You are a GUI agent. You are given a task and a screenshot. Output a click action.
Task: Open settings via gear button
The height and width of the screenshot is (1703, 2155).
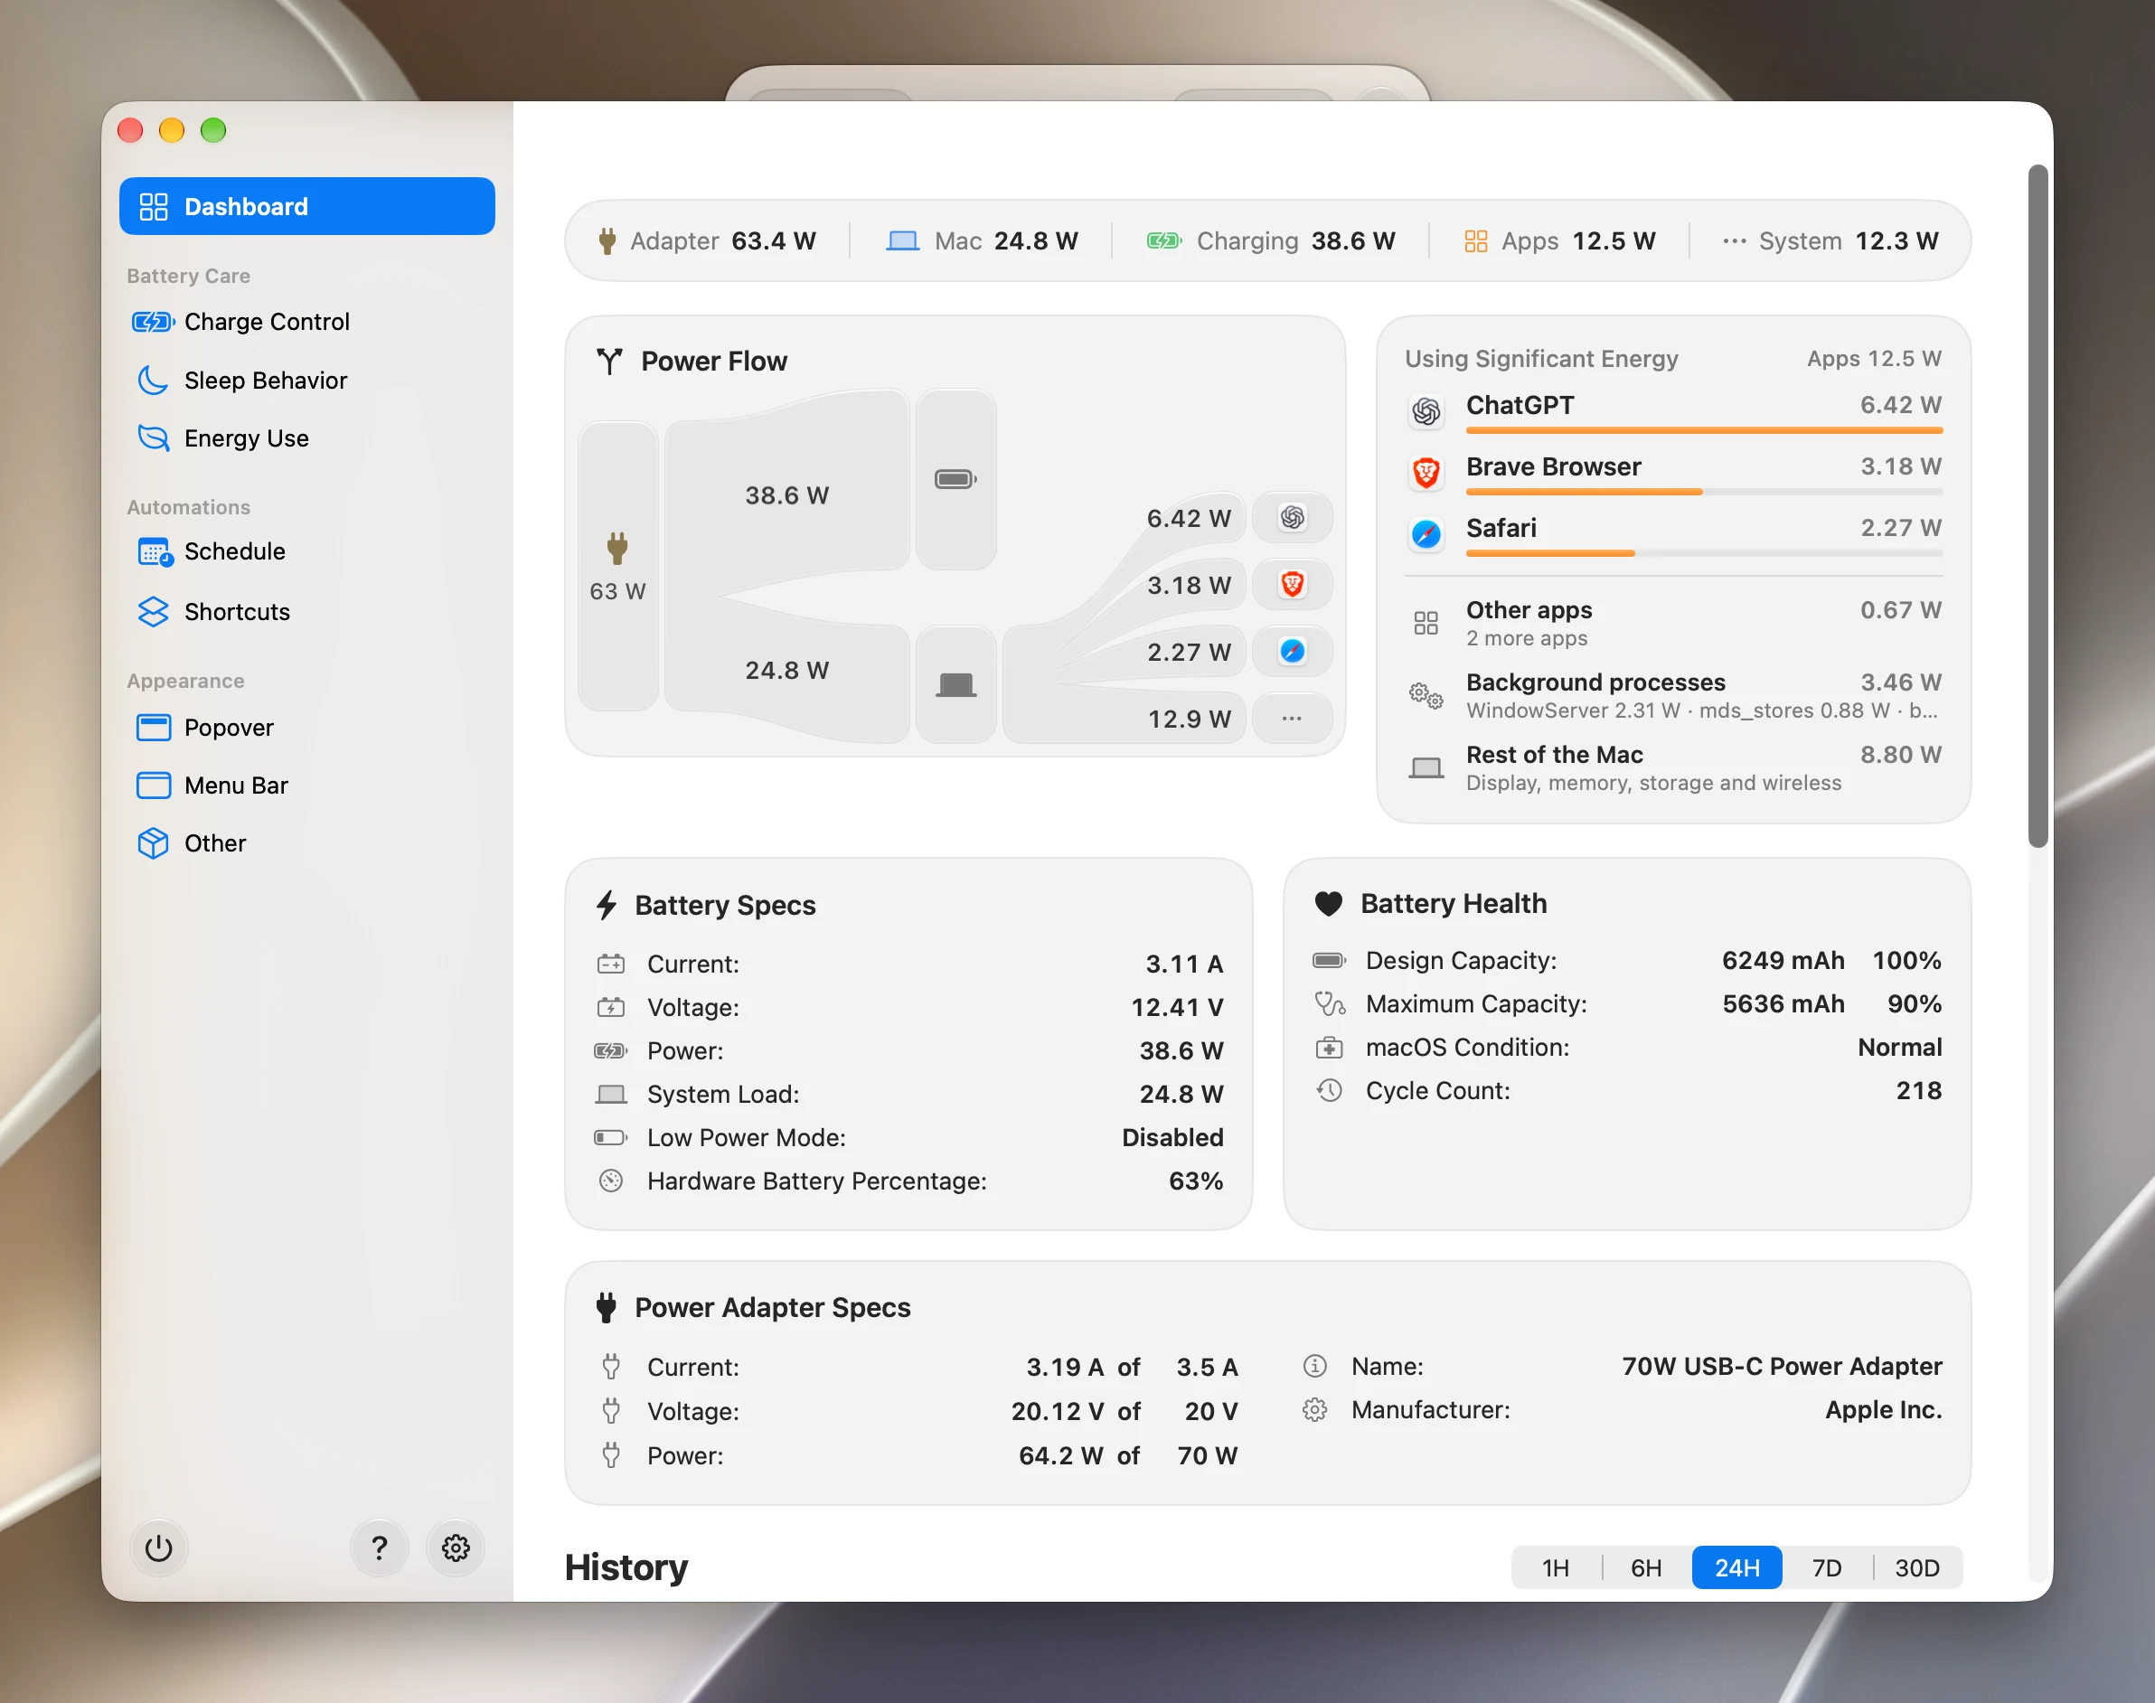point(456,1548)
